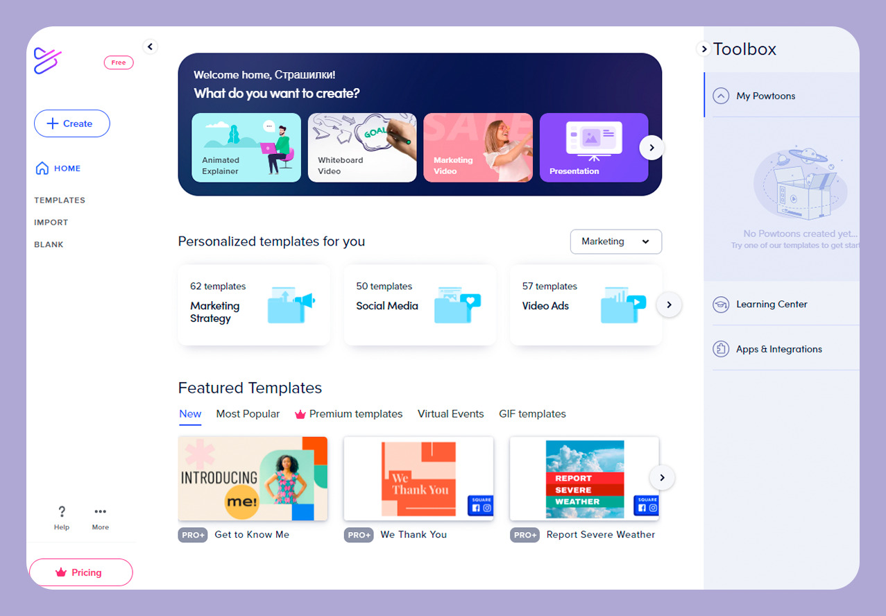Open the Marketing category dropdown
The height and width of the screenshot is (616, 886).
(x=616, y=241)
